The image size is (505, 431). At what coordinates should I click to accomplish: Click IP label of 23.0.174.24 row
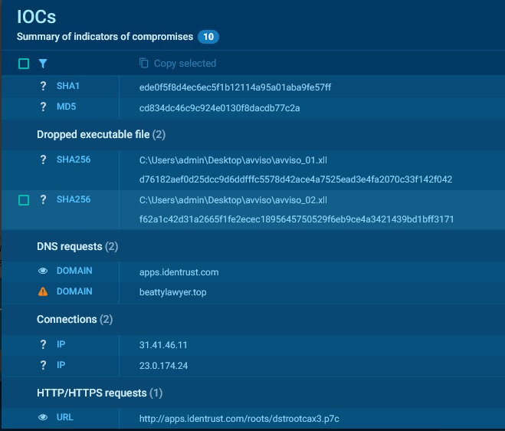61,364
